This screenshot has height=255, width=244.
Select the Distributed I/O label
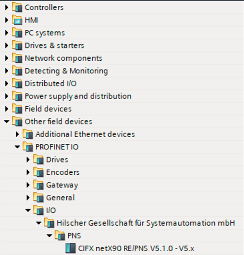click(50, 84)
